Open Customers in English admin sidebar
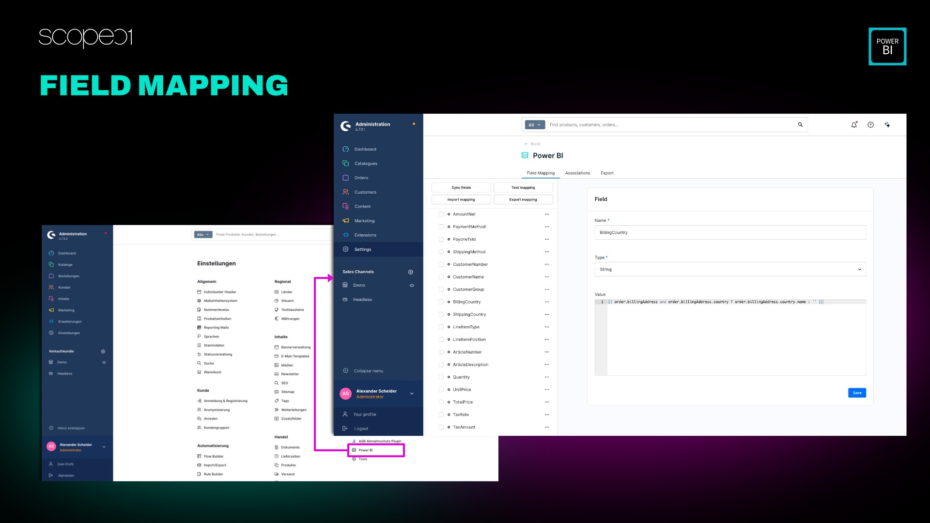Screen dimensions: 930x523 click(x=365, y=192)
